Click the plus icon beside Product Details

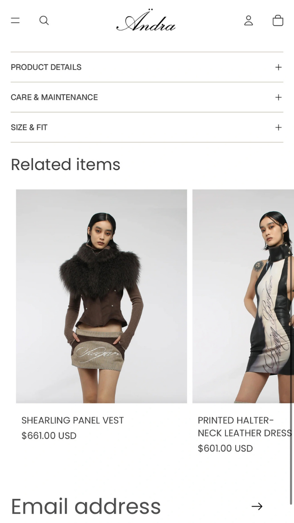pyautogui.click(x=278, y=67)
